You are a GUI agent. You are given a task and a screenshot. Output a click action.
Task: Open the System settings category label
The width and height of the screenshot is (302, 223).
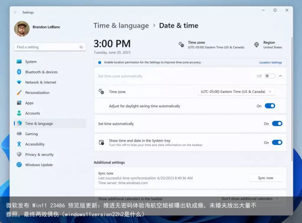tap(31, 62)
